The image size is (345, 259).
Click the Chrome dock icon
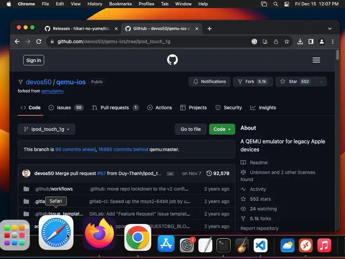click(x=138, y=237)
